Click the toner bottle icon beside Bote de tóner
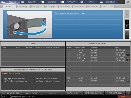Viewport: 131px width, 98px height. point(5,73)
